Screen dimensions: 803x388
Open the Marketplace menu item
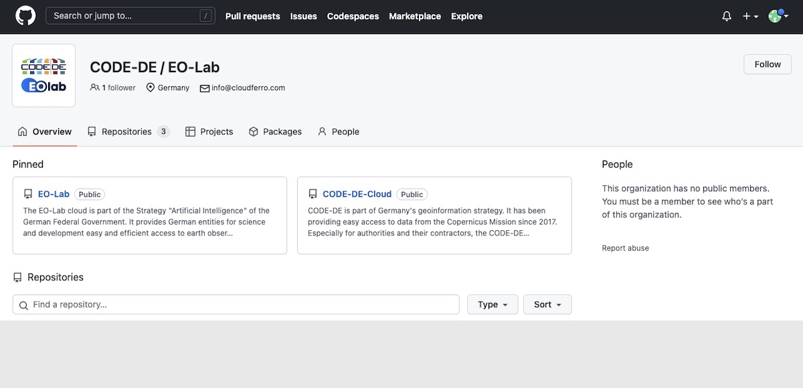tap(415, 15)
